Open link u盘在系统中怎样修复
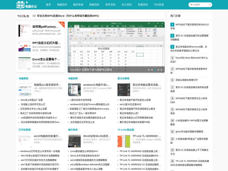 point(81,100)
